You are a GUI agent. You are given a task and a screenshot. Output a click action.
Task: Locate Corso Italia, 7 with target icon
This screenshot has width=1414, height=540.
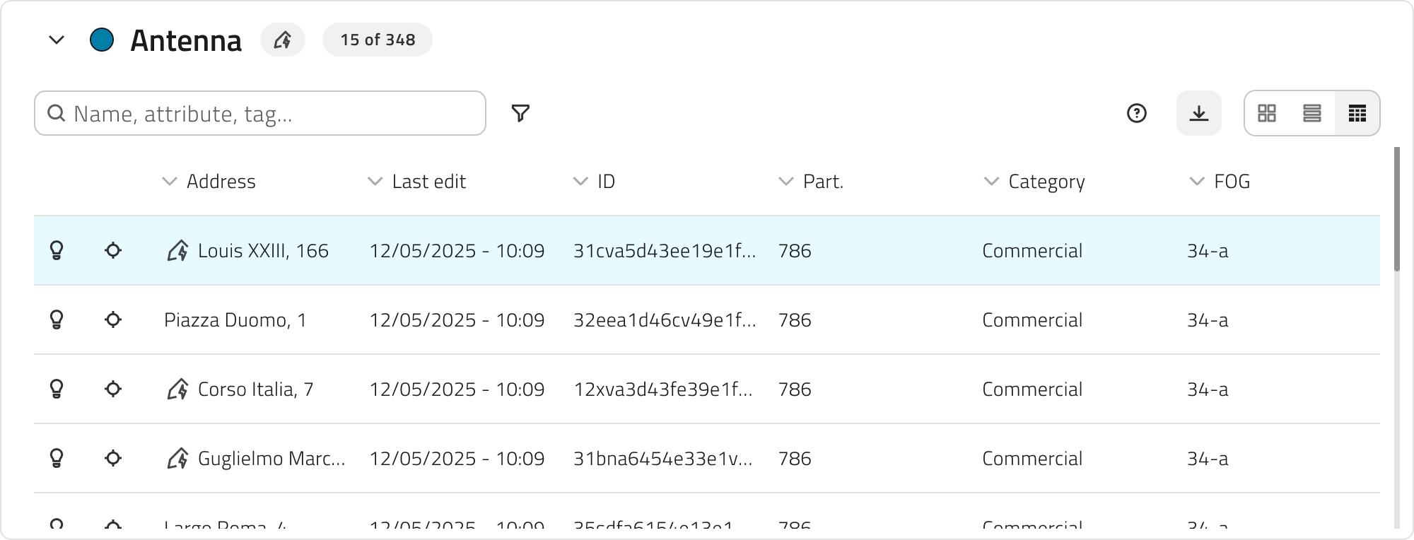click(x=113, y=389)
